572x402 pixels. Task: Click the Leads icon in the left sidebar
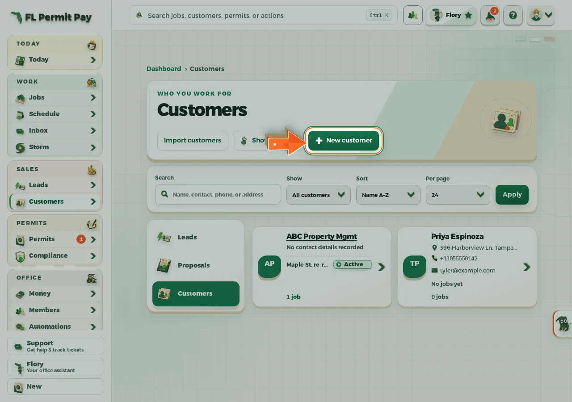(20, 185)
